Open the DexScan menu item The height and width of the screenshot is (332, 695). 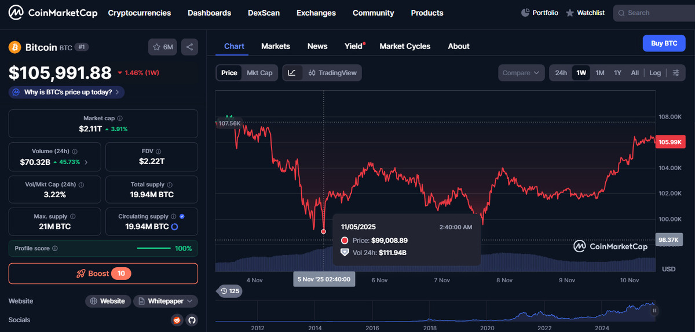264,13
